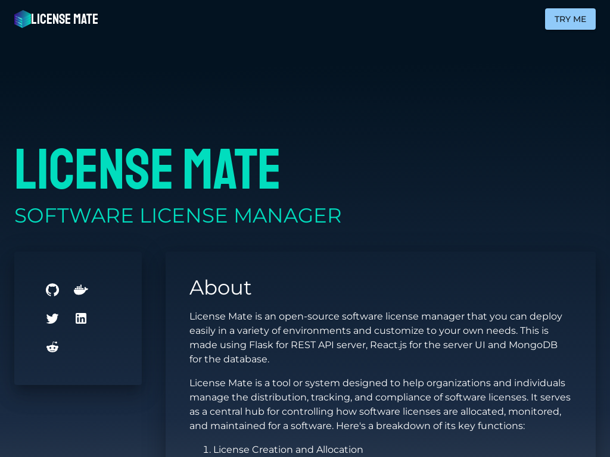Image resolution: width=610 pixels, height=457 pixels.
Task: Visit the Reddit icon link
Action: tap(52, 347)
